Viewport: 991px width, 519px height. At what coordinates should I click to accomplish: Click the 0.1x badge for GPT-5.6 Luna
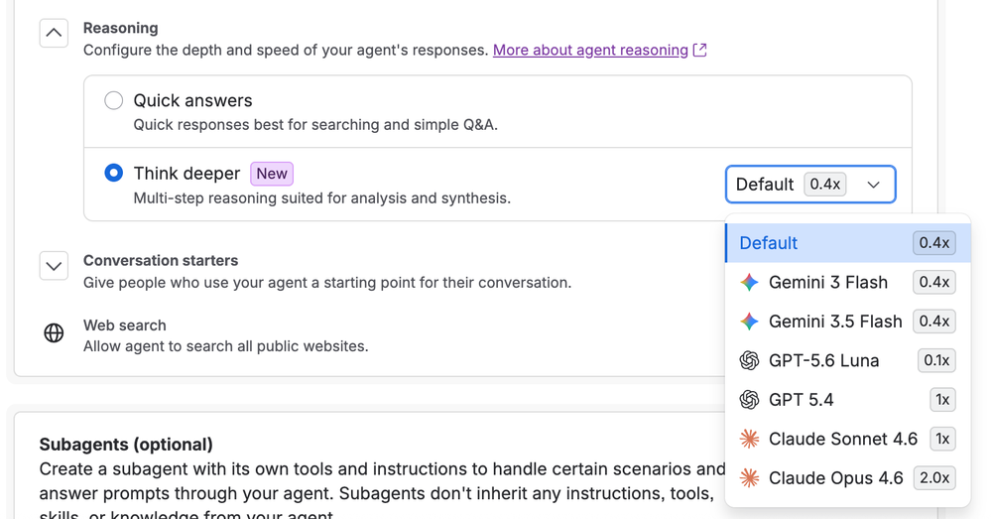point(936,360)
